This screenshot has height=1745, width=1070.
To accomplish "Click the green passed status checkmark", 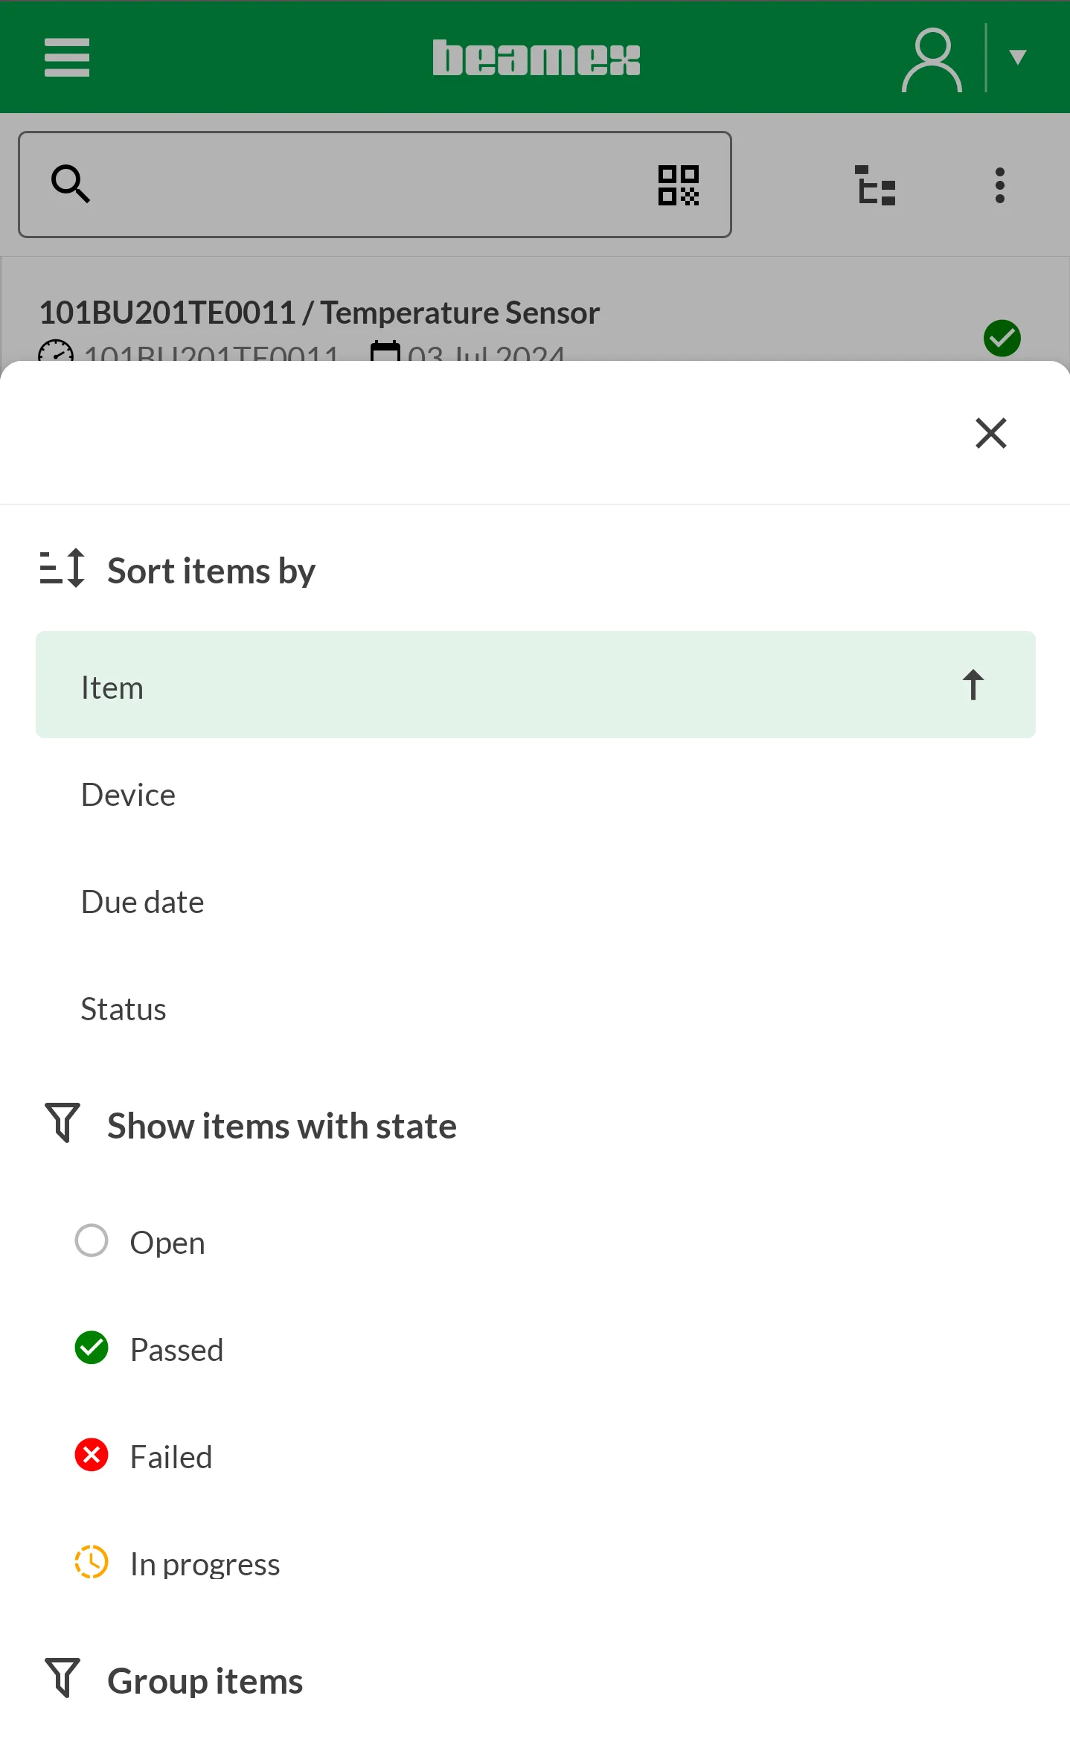I will click(x=1002, y=339).
